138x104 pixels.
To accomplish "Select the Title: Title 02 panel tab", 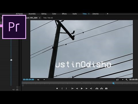I will 48,18.
